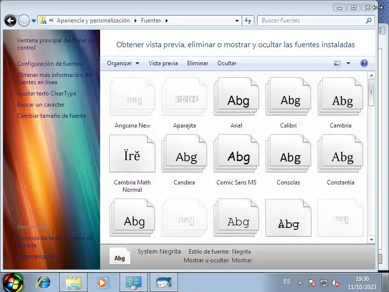
Task: Click the search magnifier icon
Action: pos(369,20)
